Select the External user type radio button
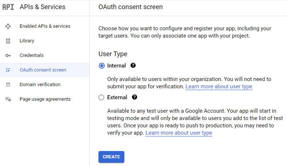Image resolution: width=287 pixels, height=166 pixels. [x=102, y=98]
